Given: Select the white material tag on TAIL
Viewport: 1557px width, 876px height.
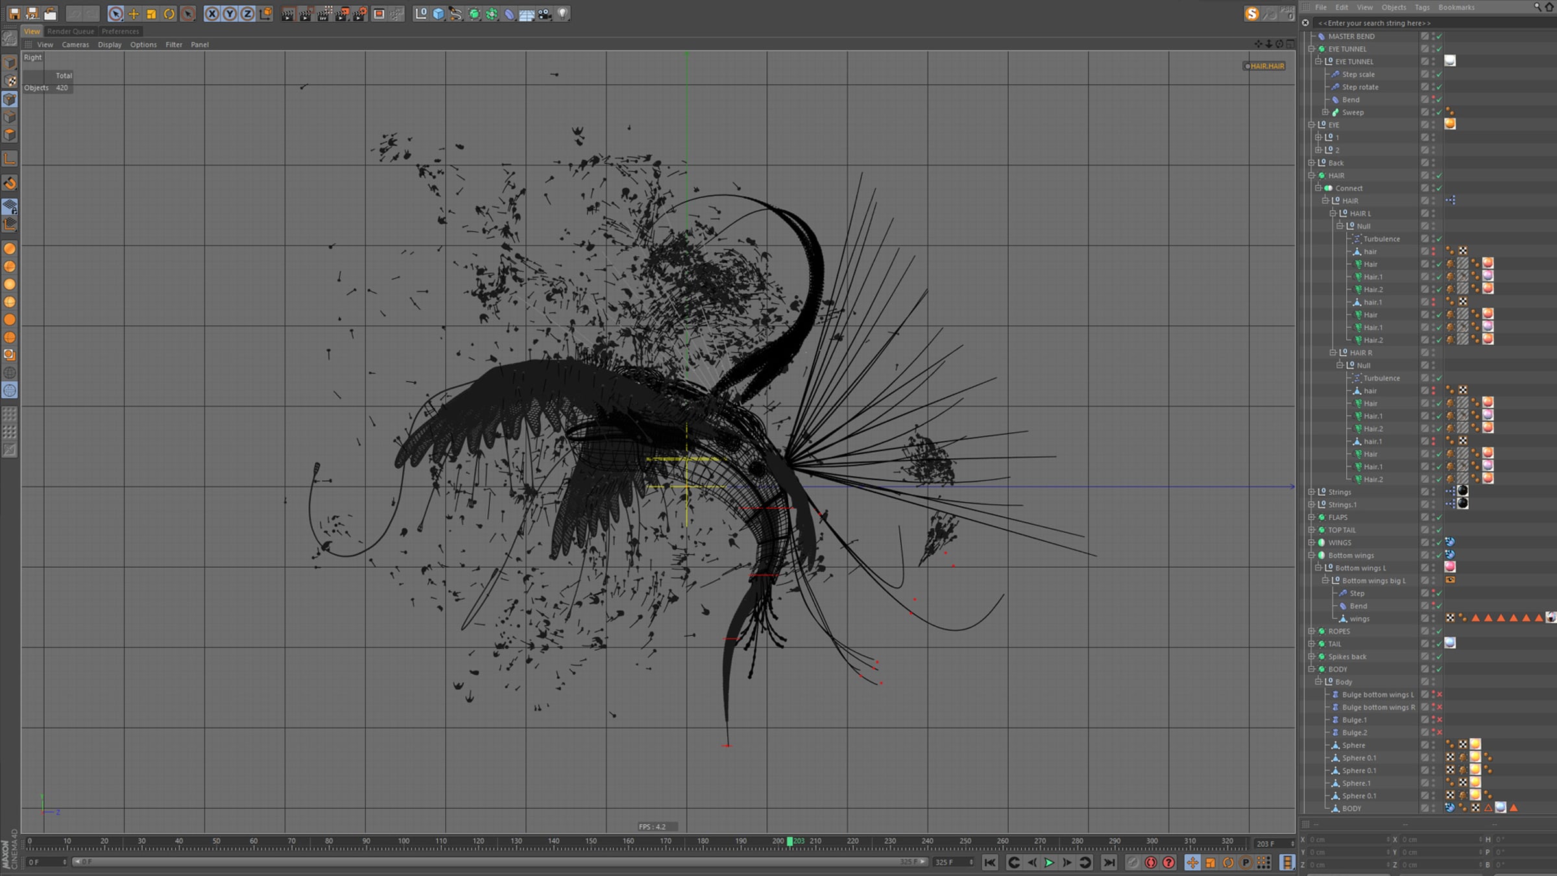Looking at the screenshot, I should [1450, 643].
